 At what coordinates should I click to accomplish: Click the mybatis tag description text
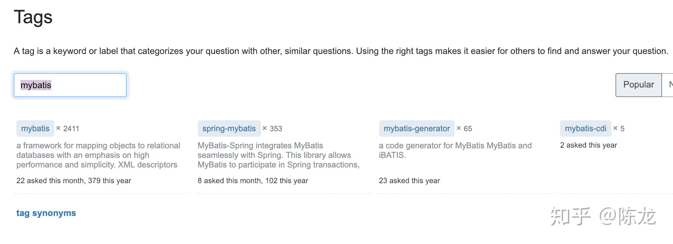pyautogui.click(x=98, y=155)
